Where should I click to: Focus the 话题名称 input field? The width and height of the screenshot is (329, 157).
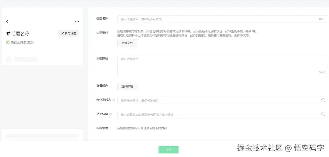[222, 19]
